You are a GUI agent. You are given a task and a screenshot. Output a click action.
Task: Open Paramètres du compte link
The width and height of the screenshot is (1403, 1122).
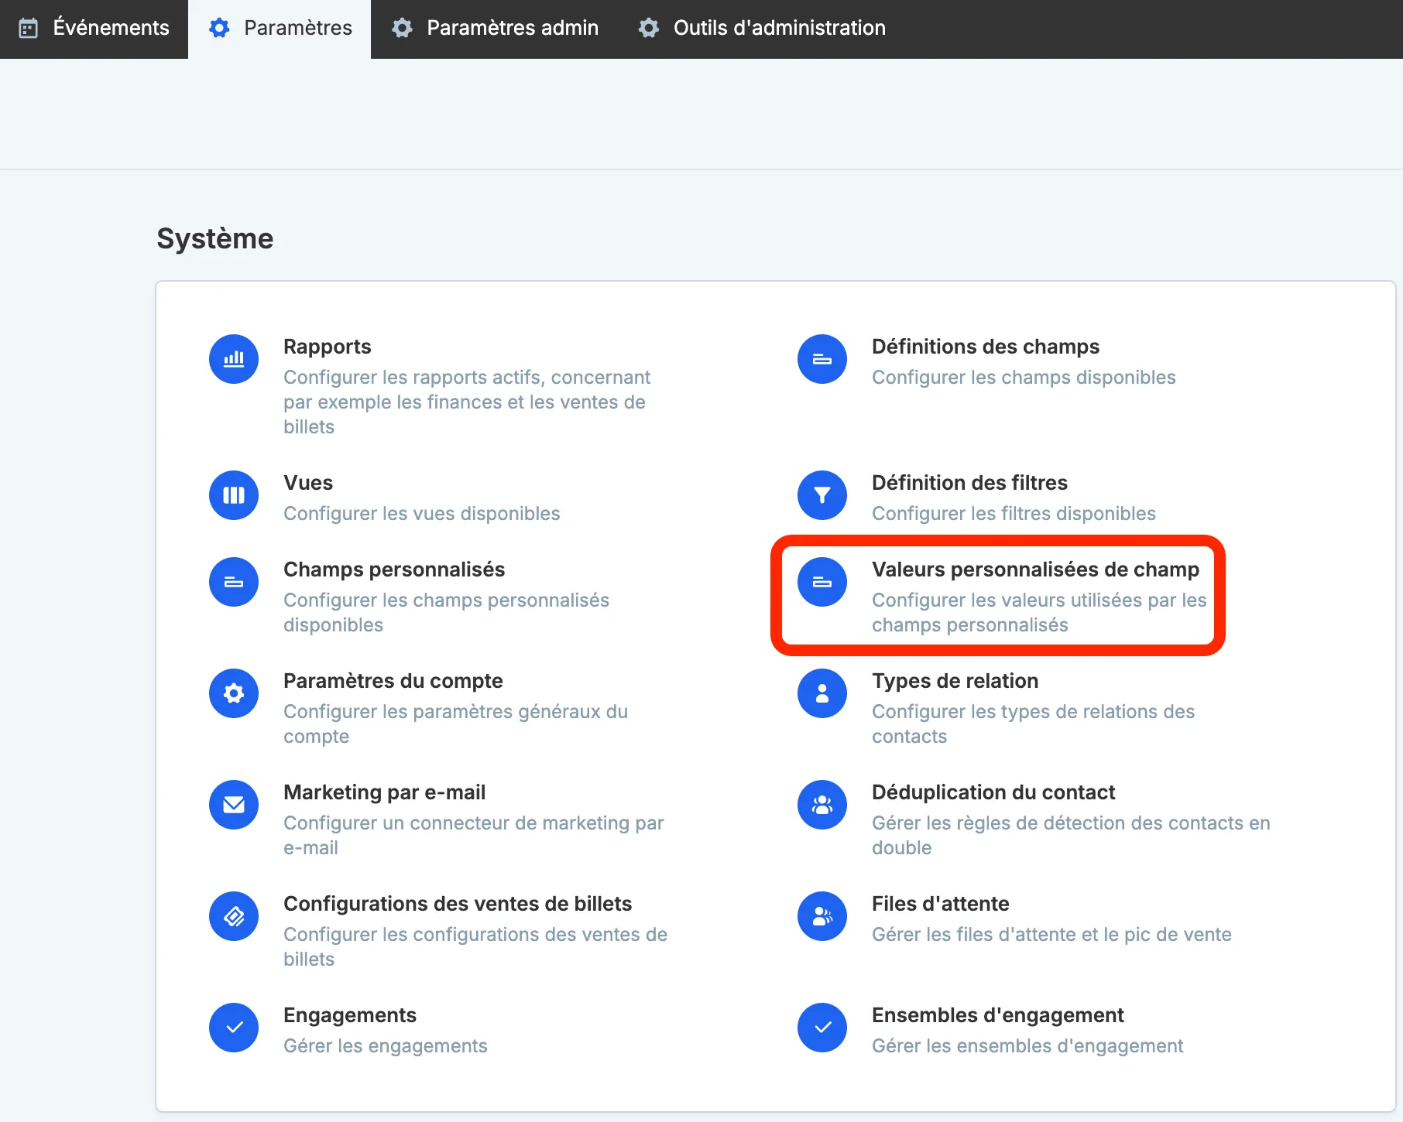click(x=393, y=681)
